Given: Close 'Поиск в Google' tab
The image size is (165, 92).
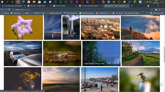Looking at the screenshot, I should tap(76, 6).
